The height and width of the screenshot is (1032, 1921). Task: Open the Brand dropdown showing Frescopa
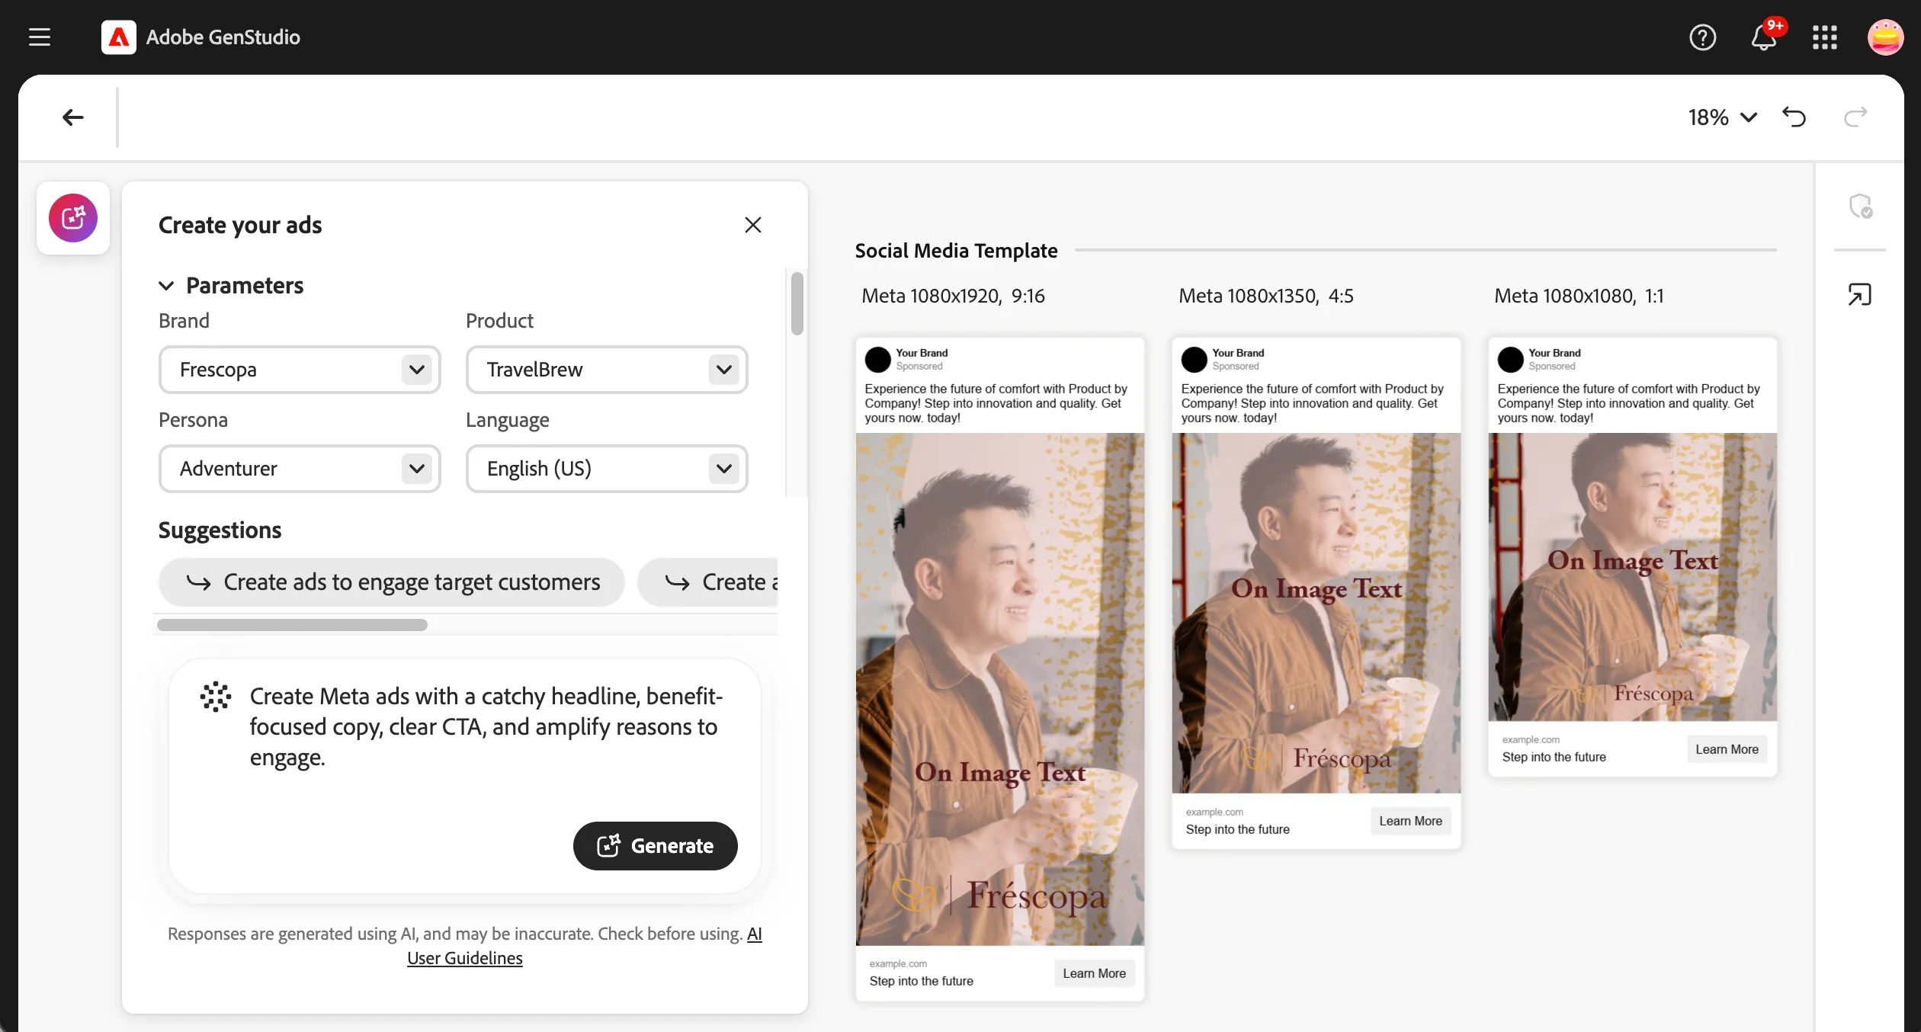point(300,370)
